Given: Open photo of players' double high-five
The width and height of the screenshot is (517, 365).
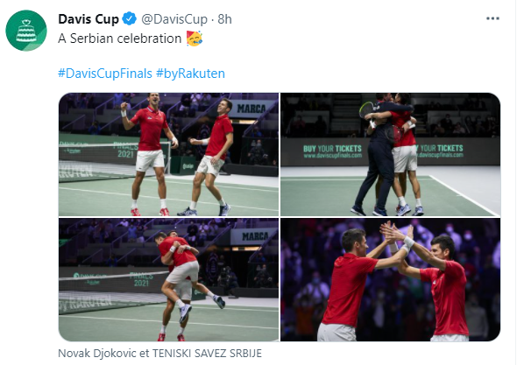Looking at the screenshot, I should [x=391, y=280].
